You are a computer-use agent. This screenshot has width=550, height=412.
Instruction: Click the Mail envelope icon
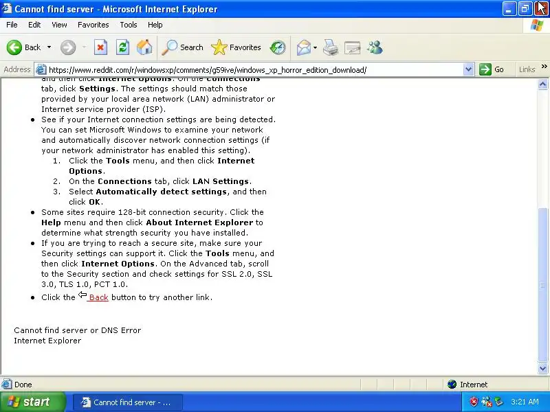304,47
